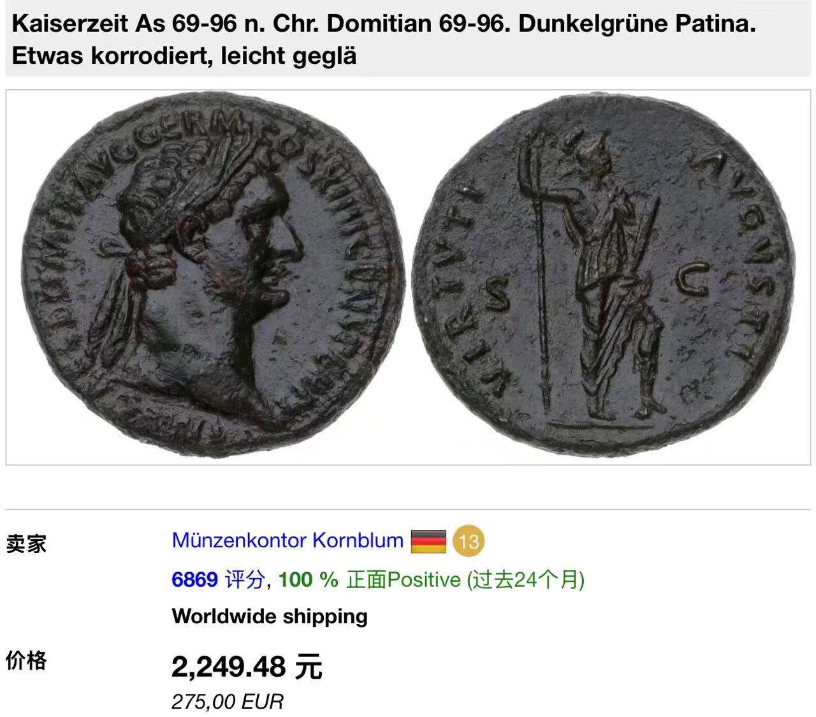Click the 100 % positive feedback text
Image resolution: width=816 pixels, height=717 pixels.
(309, 579)
